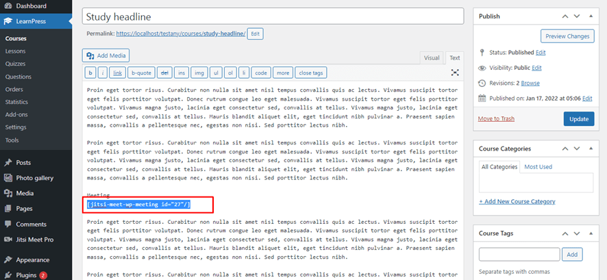Insert ol list tag button
Screen dimensions: 607x280
point(230,73)
